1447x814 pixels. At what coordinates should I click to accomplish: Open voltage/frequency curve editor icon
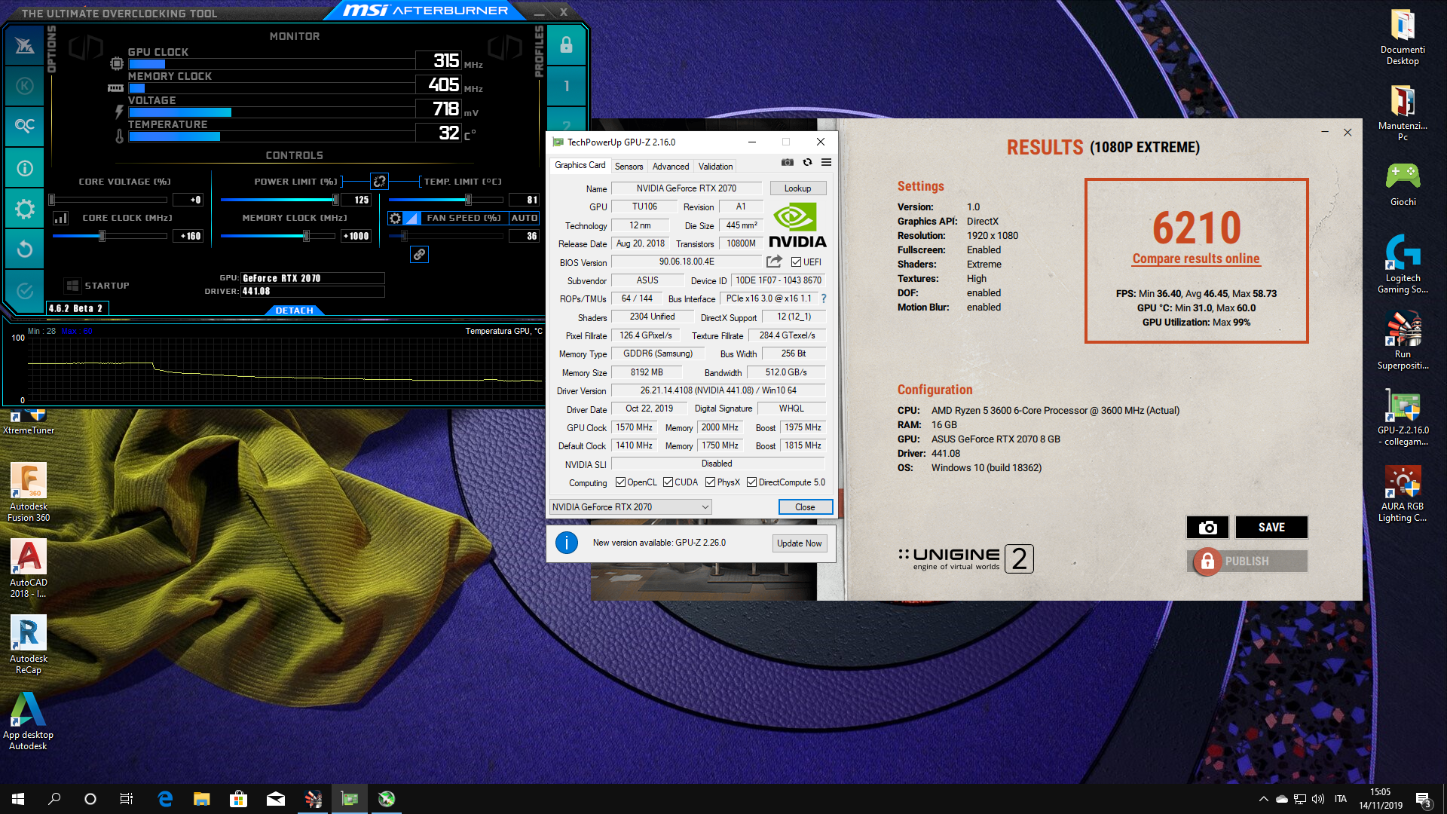[x=61, y=218]
